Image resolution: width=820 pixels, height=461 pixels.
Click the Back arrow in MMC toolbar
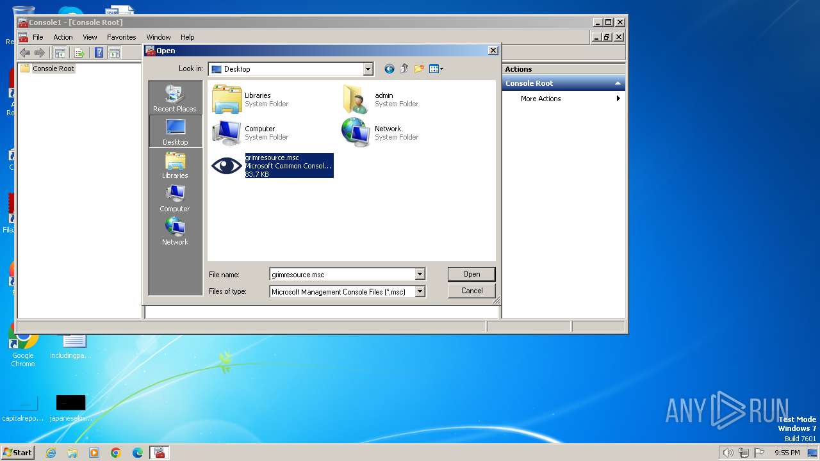25,53
